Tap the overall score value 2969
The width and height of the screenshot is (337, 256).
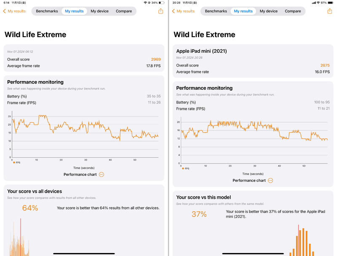click(156, 59)
